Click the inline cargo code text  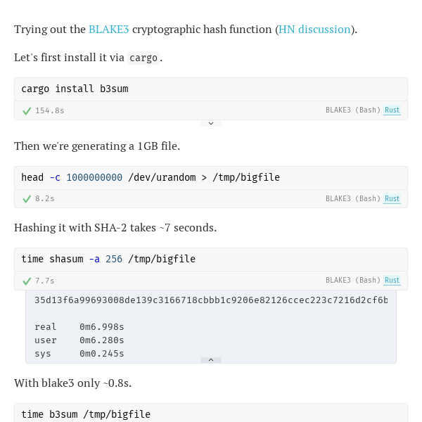coord(143,58)
